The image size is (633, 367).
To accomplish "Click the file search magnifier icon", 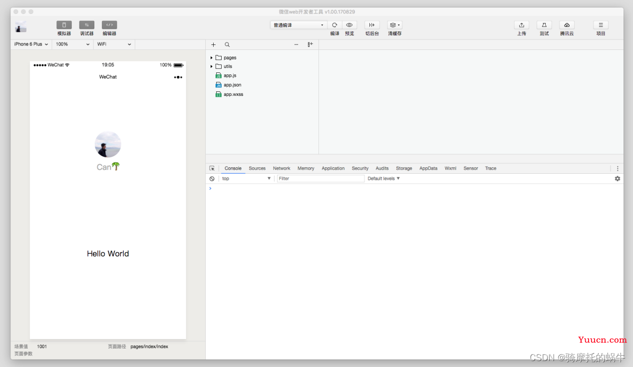I will pyautogui.click(x=227, y=44).
